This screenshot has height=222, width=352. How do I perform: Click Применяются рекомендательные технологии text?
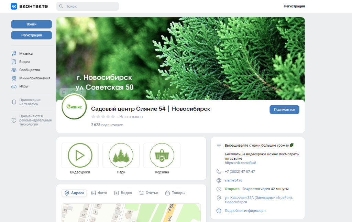click(x=35, y=120)
